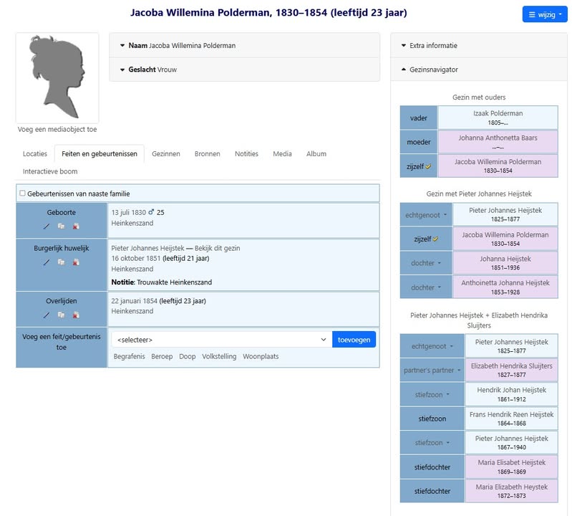Edit the Overlijden event
Viewport: 572px width, 516px height.
[47, 315]
